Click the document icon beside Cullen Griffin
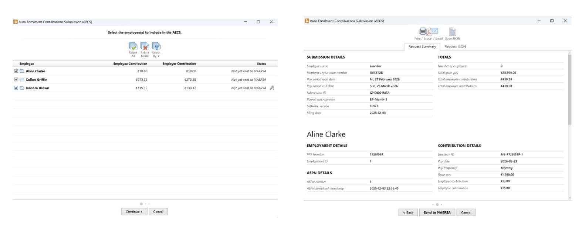This screenshot has width=582, height=239. pos(22,80)
